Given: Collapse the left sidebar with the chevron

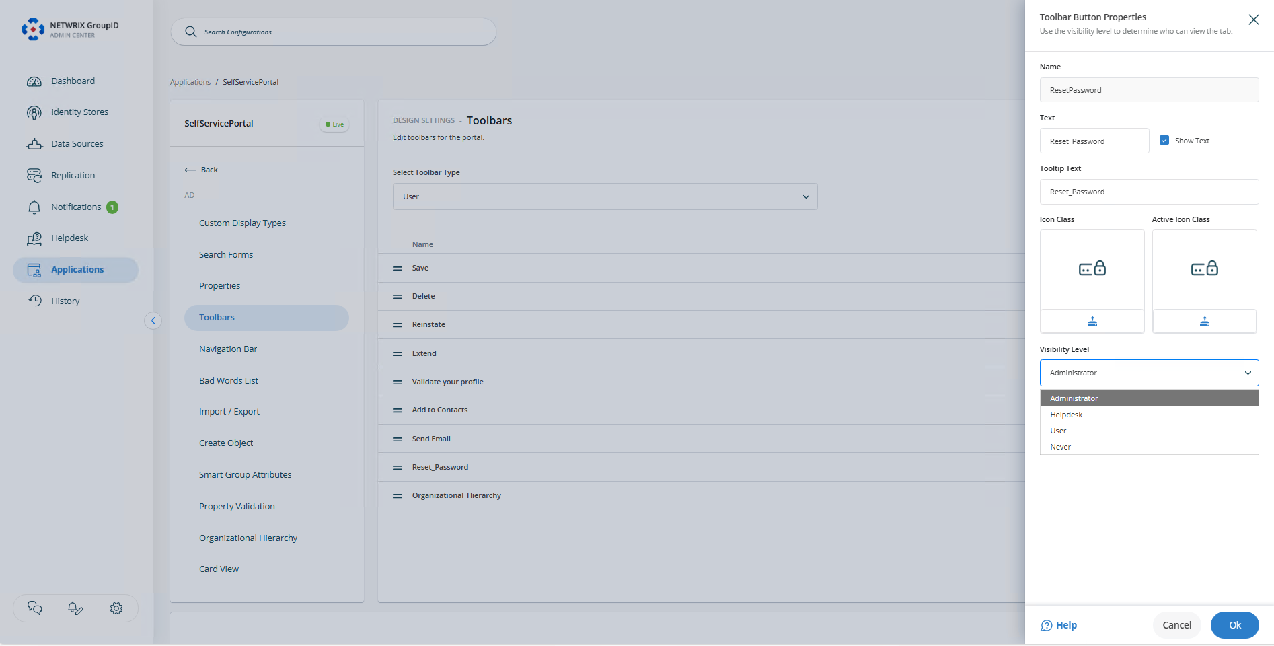Looking at the screenshot, I should tap(153, 320).
